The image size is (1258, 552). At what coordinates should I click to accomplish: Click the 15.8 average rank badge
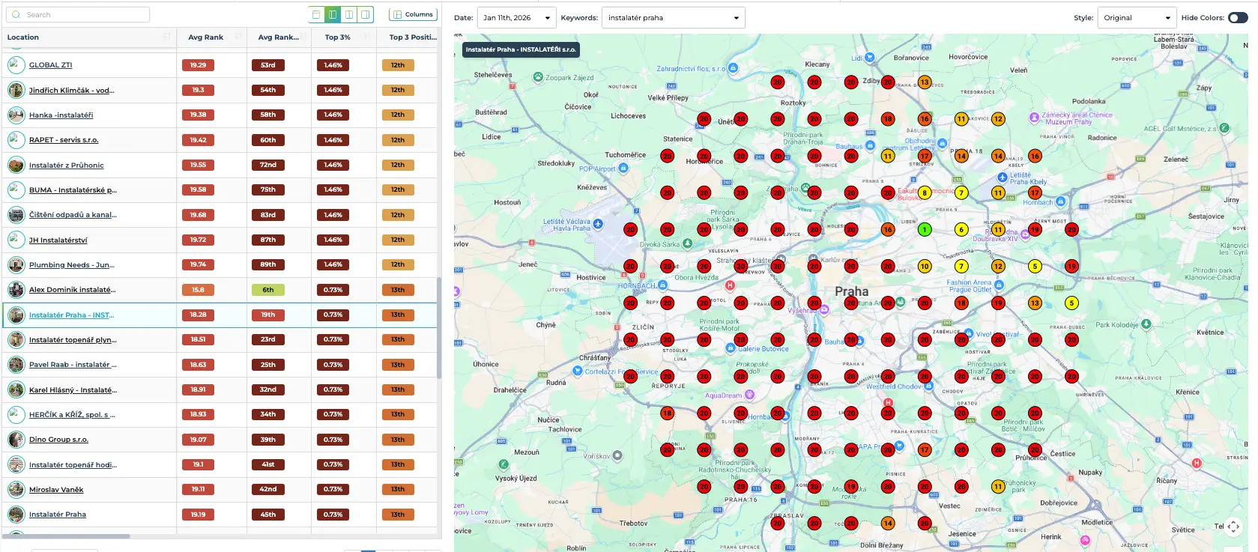[198, 290]
